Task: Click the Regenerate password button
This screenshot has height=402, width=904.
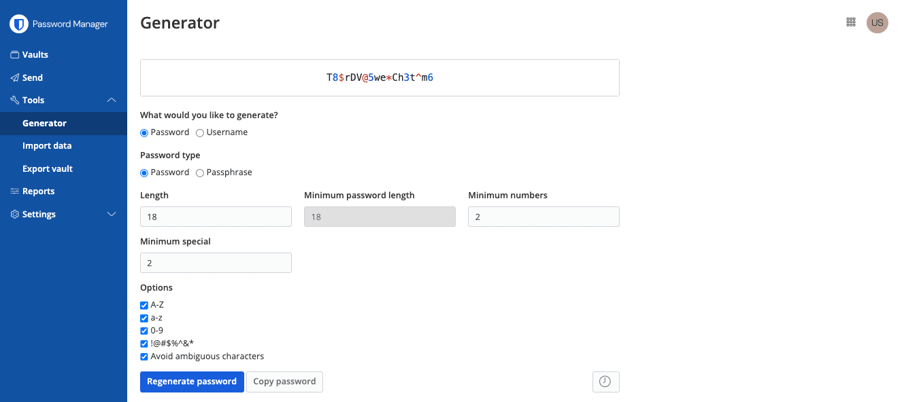Action: click(x=192, y=382)
